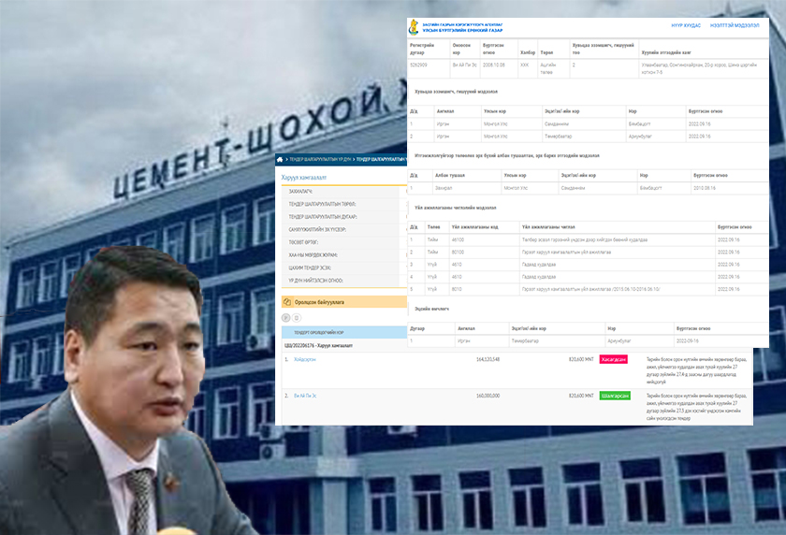Viewport: 786px width, 535px height.
Task: Click the ХХК company form cell
Action: (524, 65)
